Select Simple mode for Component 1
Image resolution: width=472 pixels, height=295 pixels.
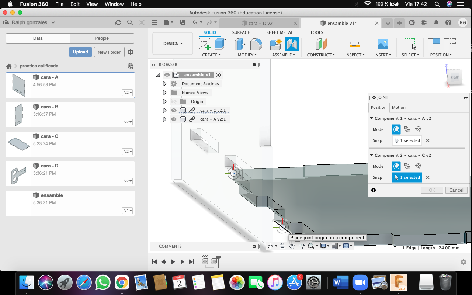point(396,129)
